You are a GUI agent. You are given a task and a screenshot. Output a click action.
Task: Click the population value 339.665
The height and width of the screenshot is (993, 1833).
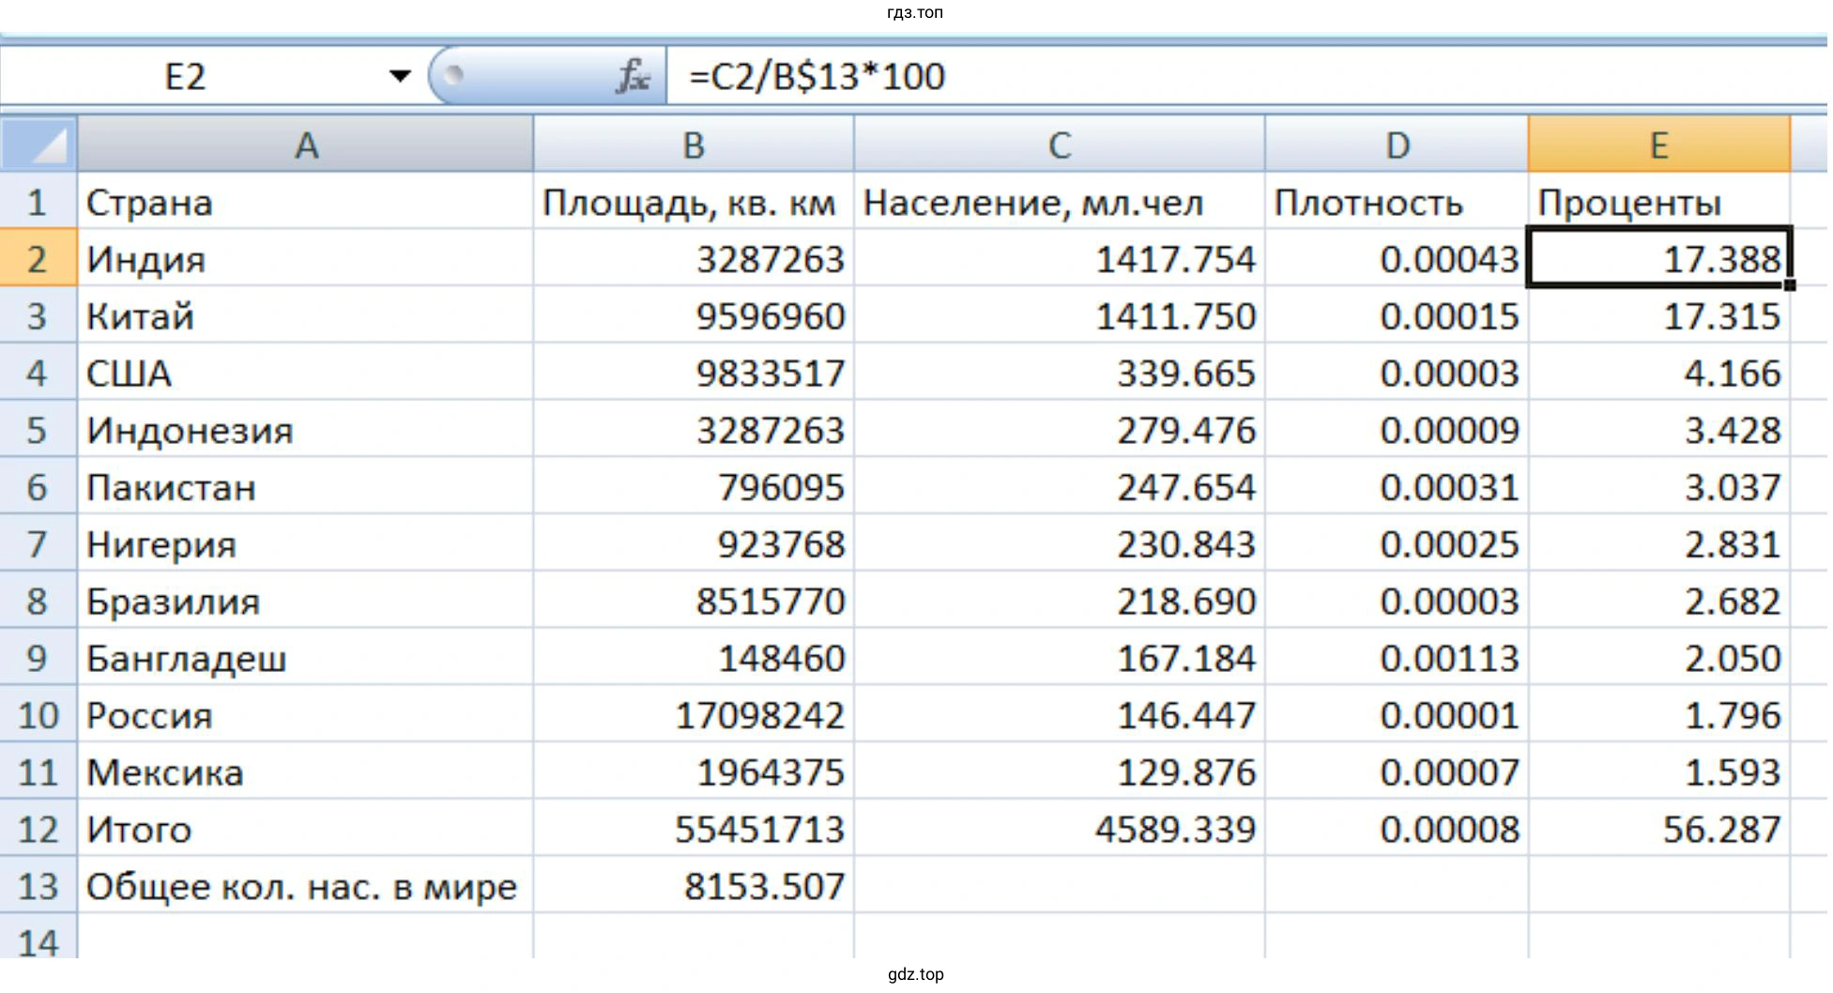(x=1060, y=374)
